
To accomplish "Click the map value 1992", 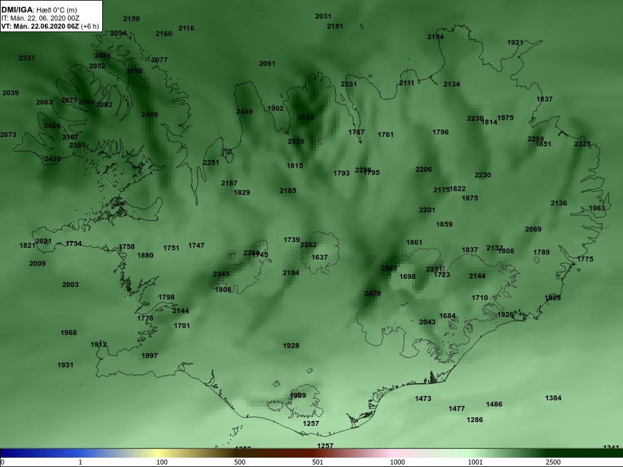I will [x=275, y=108].
